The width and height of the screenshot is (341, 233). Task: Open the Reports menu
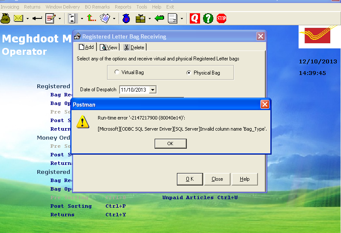coord(123,7)
